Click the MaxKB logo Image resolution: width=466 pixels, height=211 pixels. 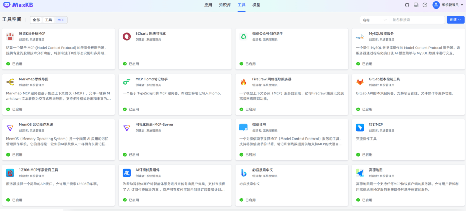pyautogui.click(x=18, y=5)
